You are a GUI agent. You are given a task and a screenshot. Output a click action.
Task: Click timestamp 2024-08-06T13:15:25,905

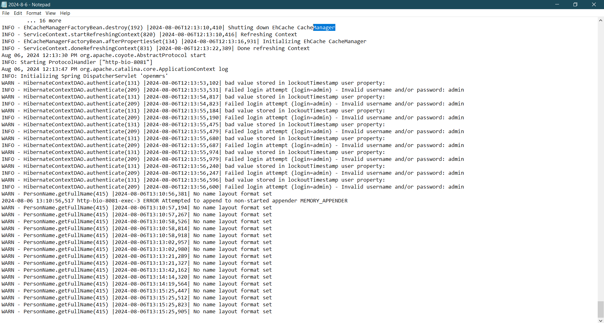[x=151, y=312]
